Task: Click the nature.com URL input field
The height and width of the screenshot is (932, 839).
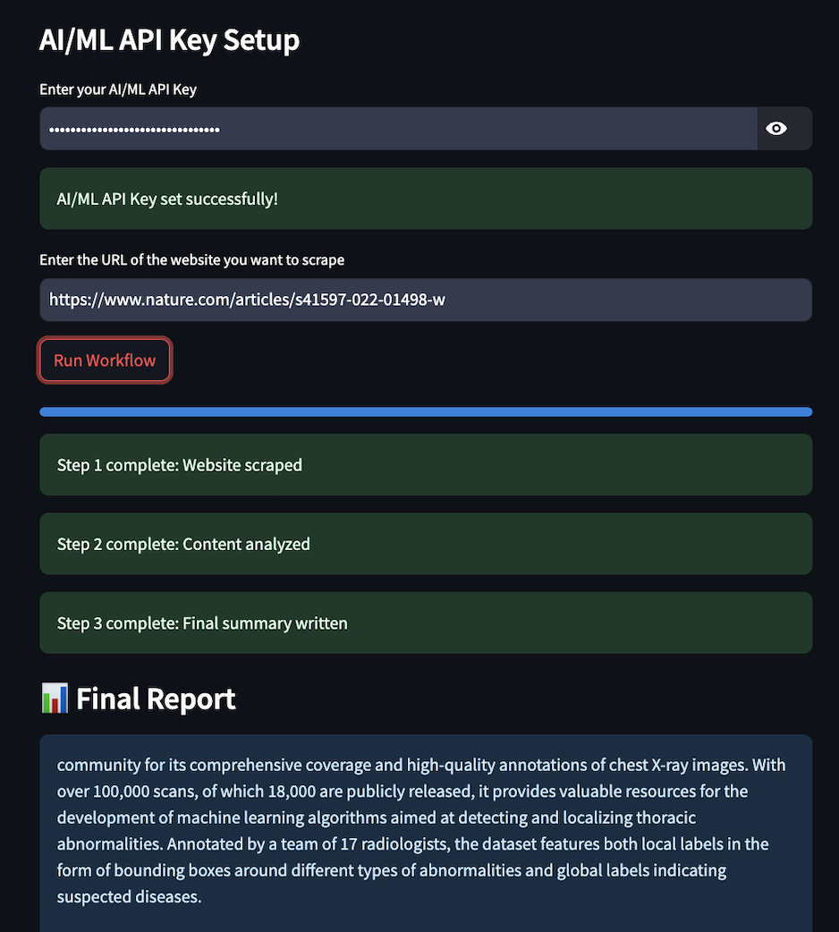Action: pos(426,300)
